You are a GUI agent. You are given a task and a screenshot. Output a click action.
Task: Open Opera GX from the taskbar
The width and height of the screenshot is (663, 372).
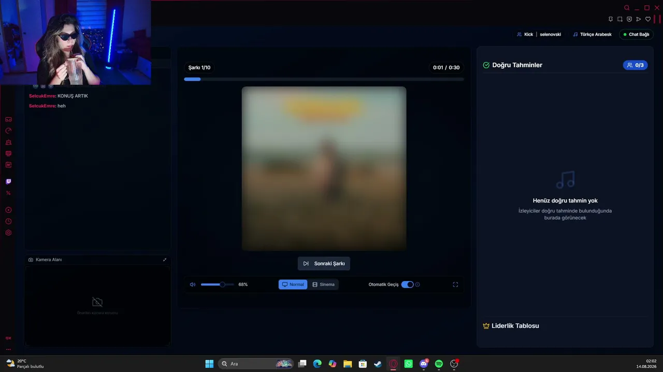(393, 364)
